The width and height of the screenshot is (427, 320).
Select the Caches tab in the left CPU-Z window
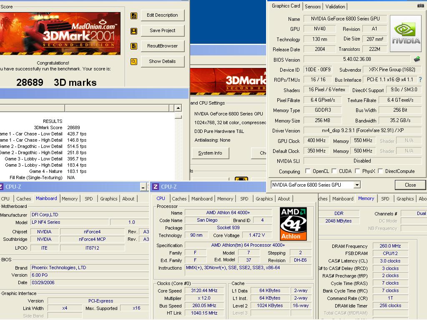24,199
